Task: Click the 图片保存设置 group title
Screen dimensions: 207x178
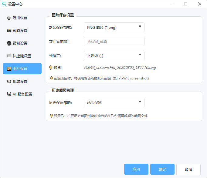Action: pos(63,15)
